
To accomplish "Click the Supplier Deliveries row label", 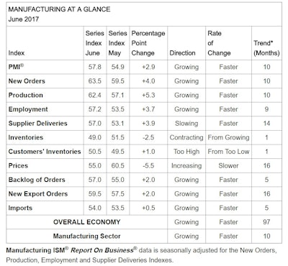I will coord(38,124).
